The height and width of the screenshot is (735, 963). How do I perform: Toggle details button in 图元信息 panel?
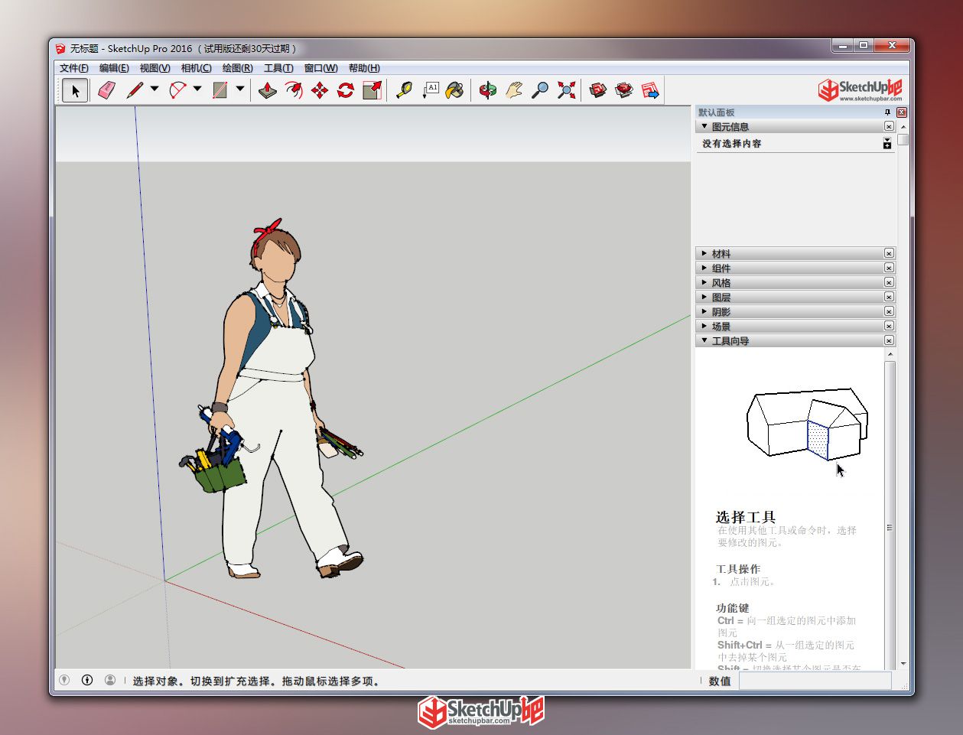click(x=887, y=143)
